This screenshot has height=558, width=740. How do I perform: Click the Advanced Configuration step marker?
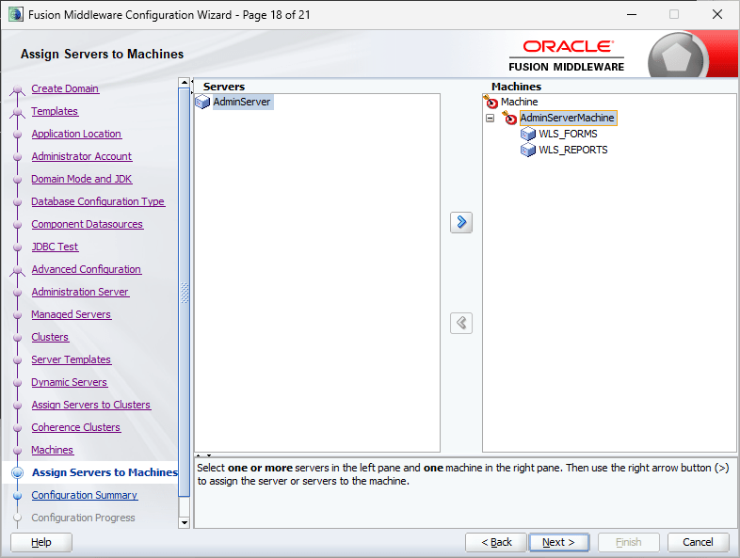pos(18,270)
